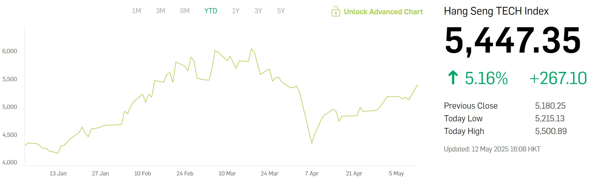Screen dimensions: 603x185
Task: Click the 6,000 y-axis label
Action: coord(10,51)
